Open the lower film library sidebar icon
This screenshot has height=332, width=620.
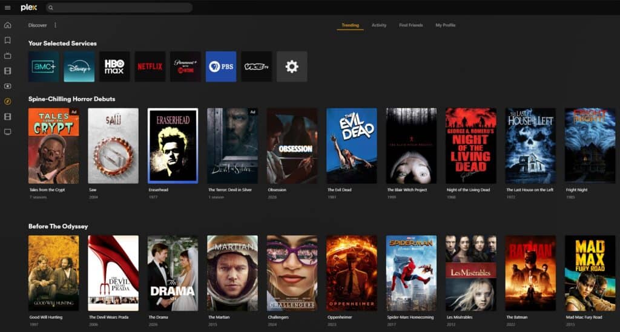(x=7, y=117)
